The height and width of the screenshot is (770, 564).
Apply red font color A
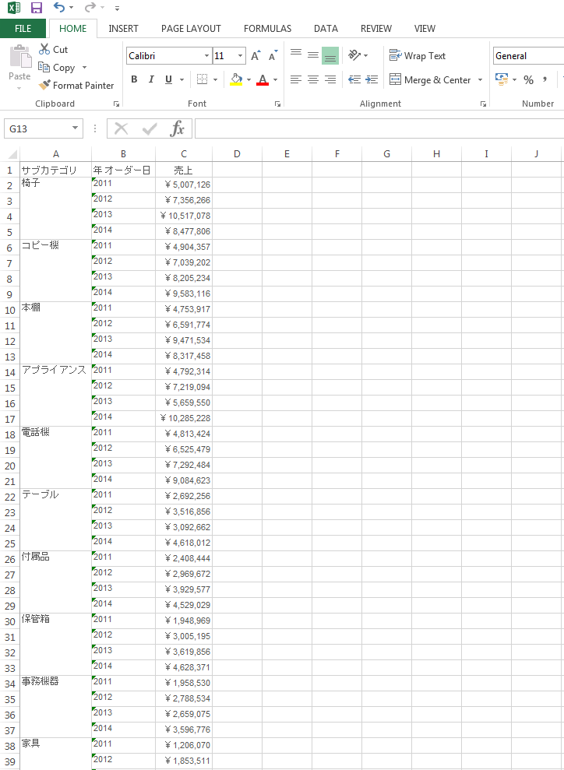263,79
